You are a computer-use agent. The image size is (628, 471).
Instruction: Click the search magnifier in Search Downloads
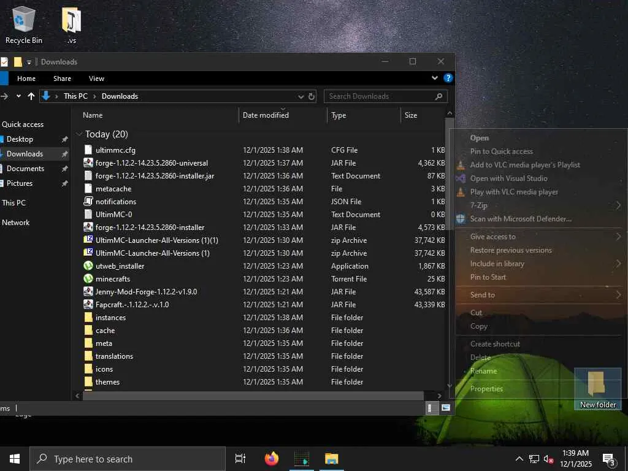438,96
